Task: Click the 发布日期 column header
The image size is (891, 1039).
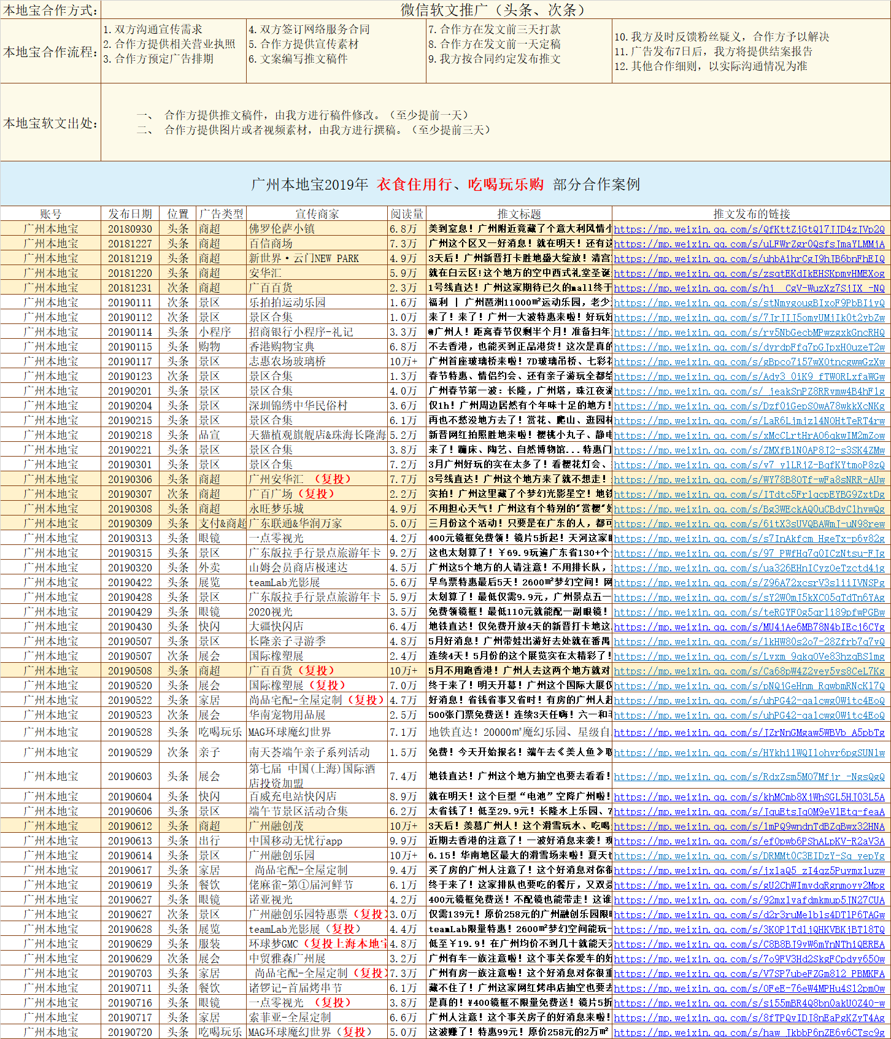Action: pos(130,214)
